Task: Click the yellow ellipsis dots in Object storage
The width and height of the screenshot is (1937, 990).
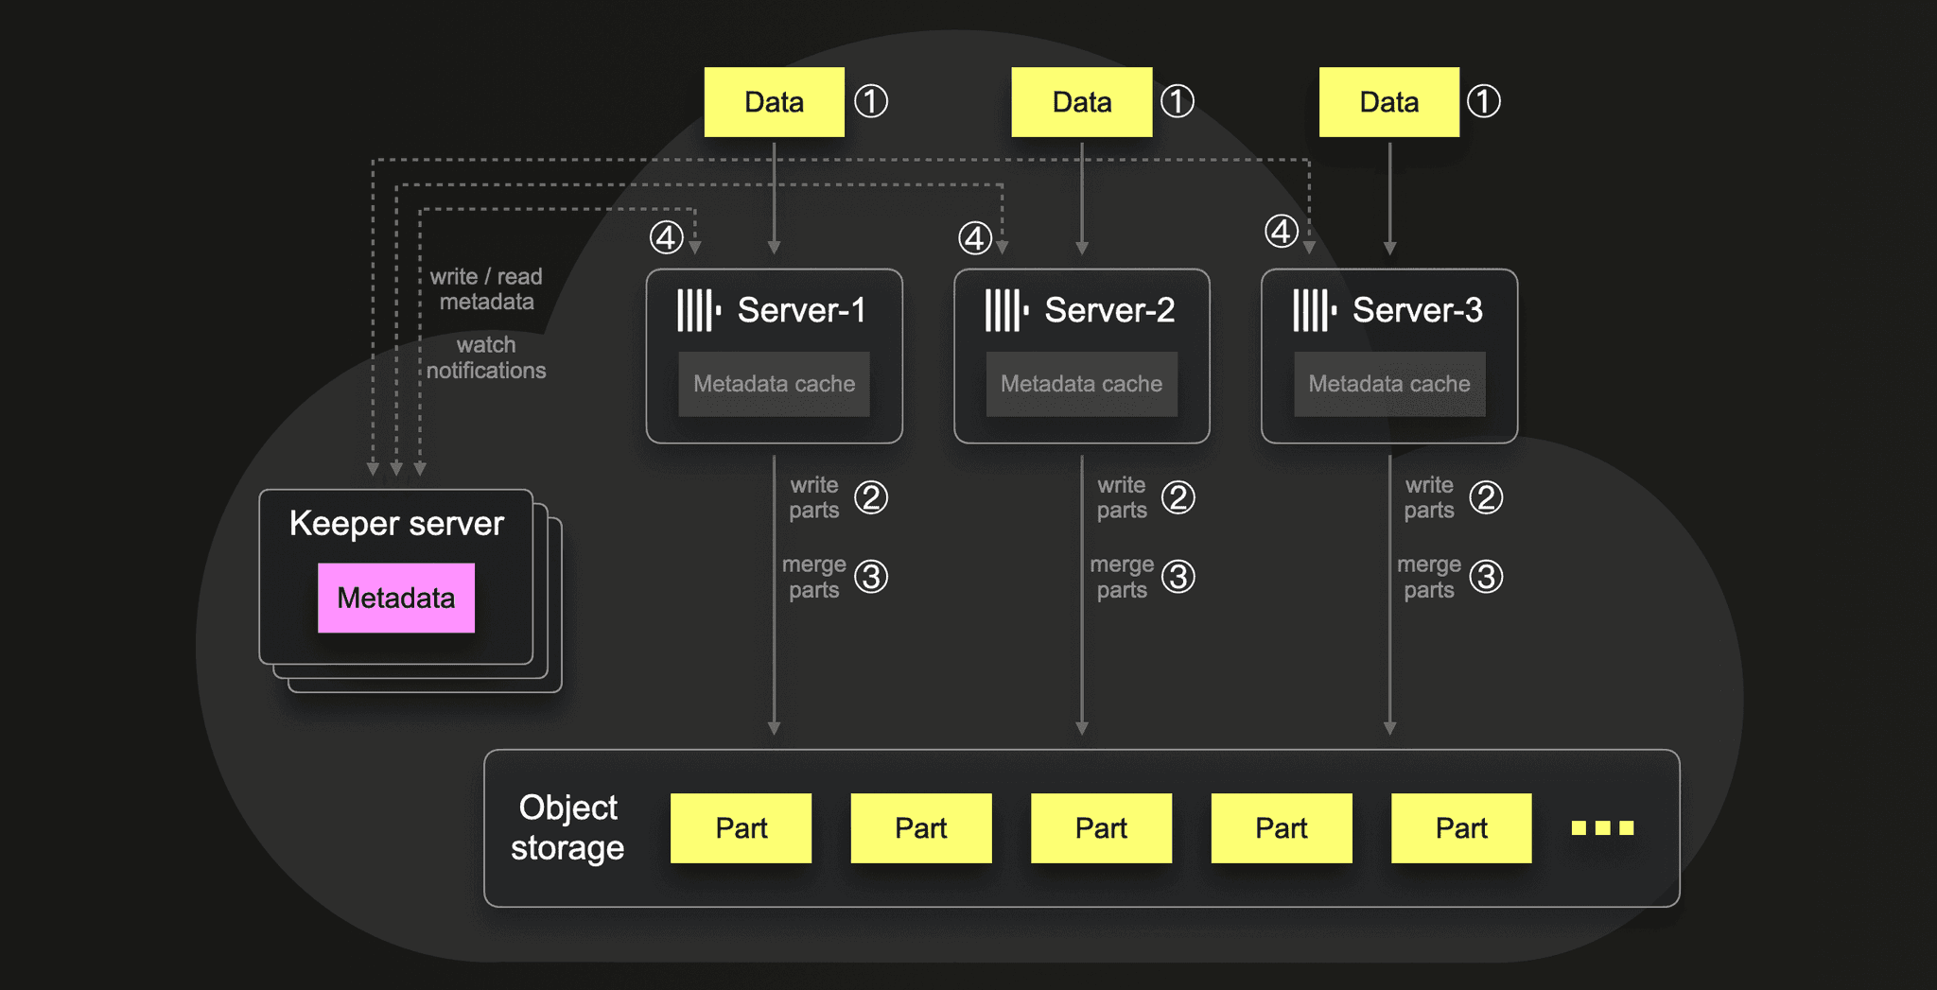Action: pos(1602,828)
